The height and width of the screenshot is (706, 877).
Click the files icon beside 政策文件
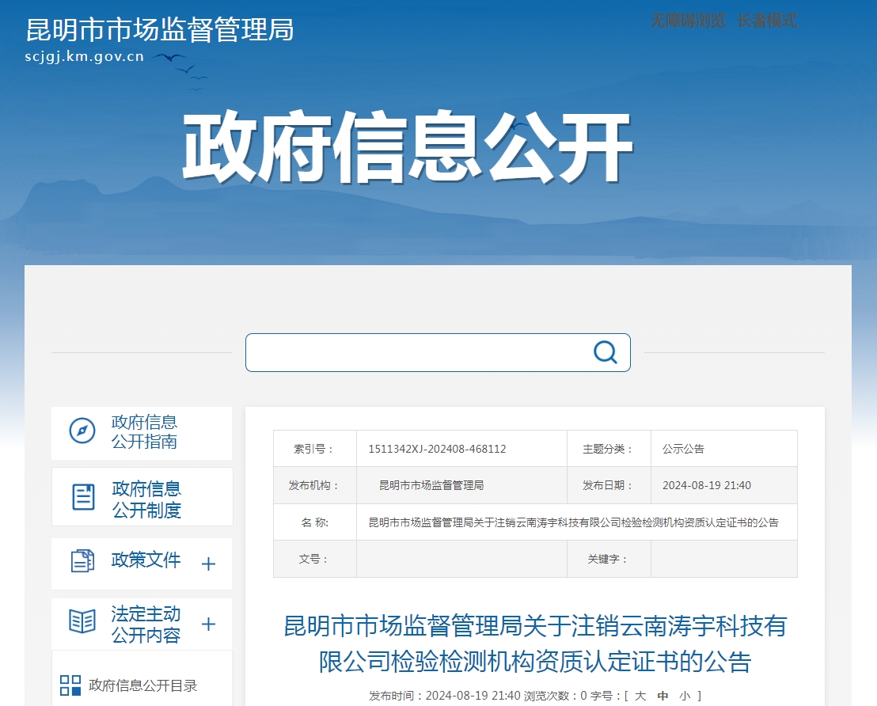pos(83,560)
